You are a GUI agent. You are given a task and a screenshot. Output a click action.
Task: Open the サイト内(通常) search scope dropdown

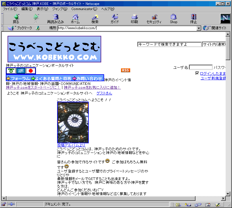point(214,44)
